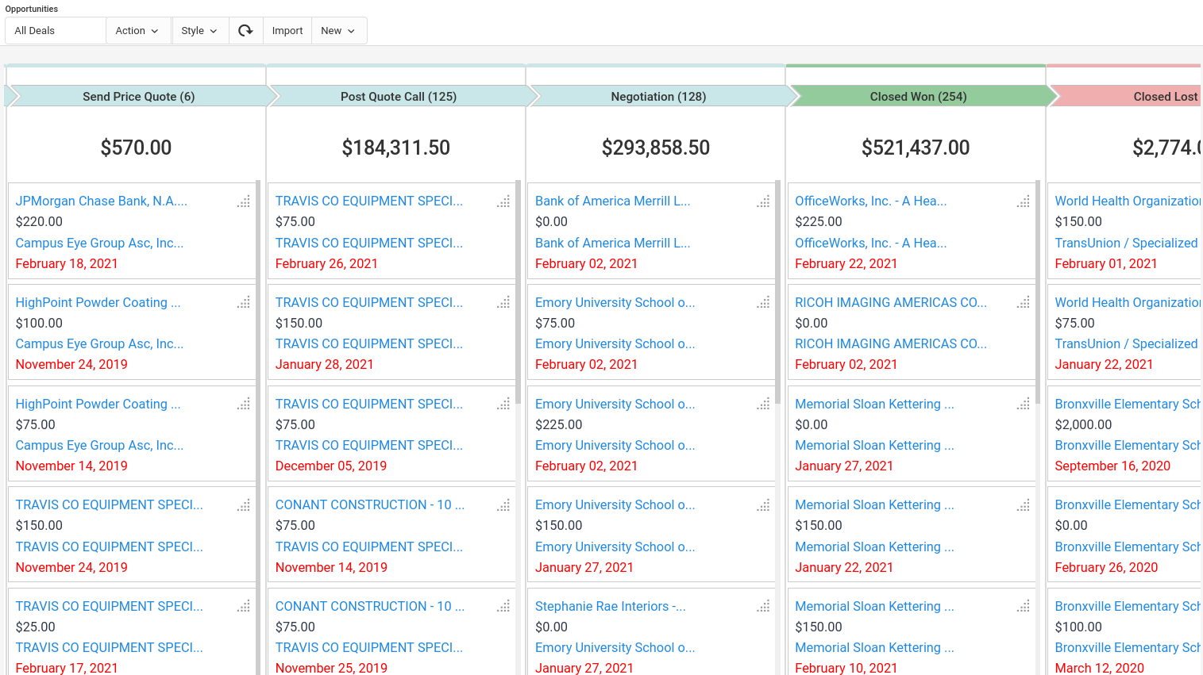
Task: Click September 16, 2020 date on Bronxville card
Action: (x=1112, y=466)
